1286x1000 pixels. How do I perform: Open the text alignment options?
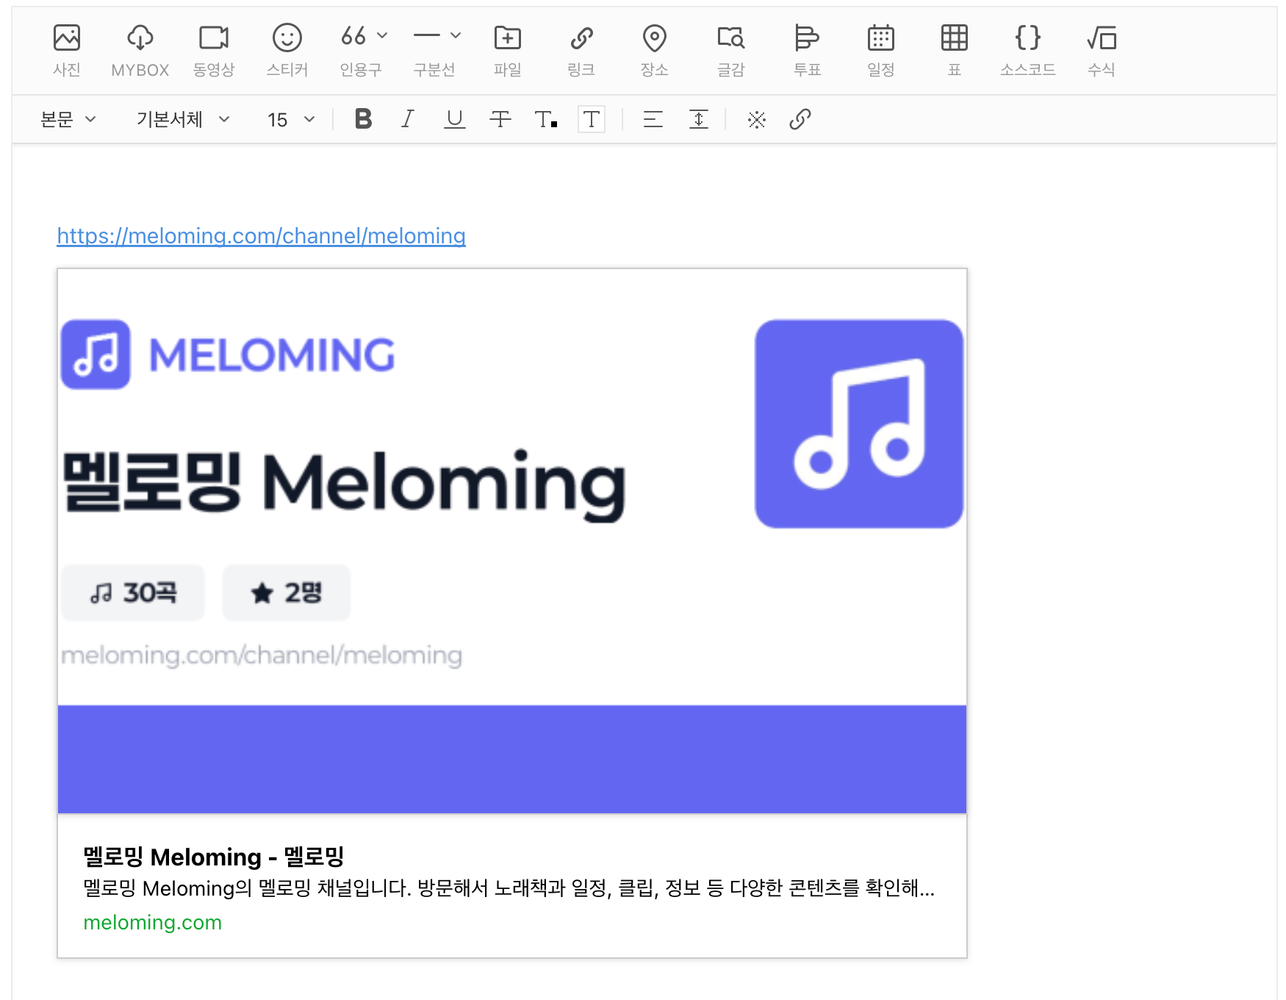click(x=653, y=119)
